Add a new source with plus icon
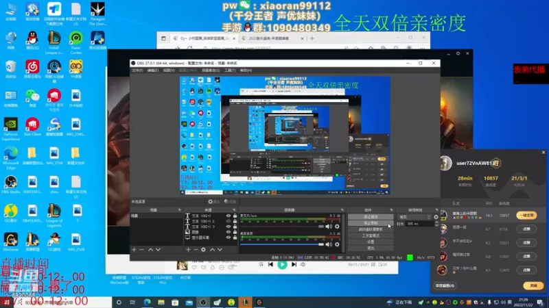The image size is (549, 308). [x=188, y=250]
